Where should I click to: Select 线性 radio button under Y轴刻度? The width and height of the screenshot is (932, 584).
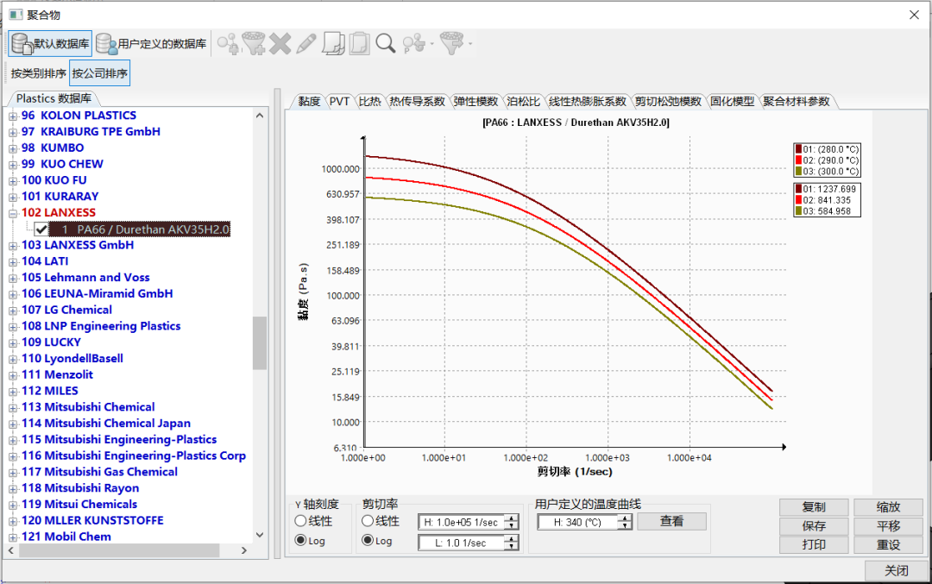[301, 521]
